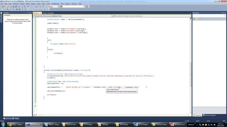Click the Find in Files icon
This screenshot has height=127, width=227.
click(x=61, y=7)
